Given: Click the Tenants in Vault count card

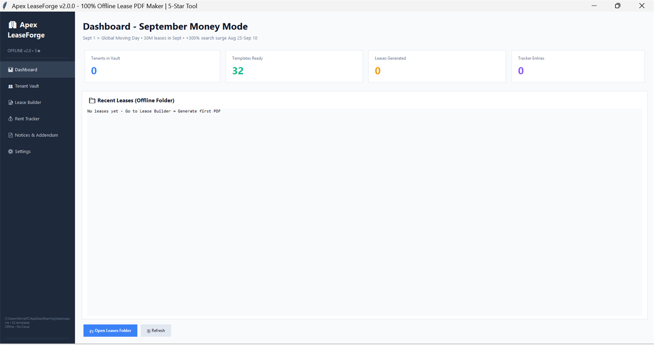Looking at the screenshot, I should [152, 66].
